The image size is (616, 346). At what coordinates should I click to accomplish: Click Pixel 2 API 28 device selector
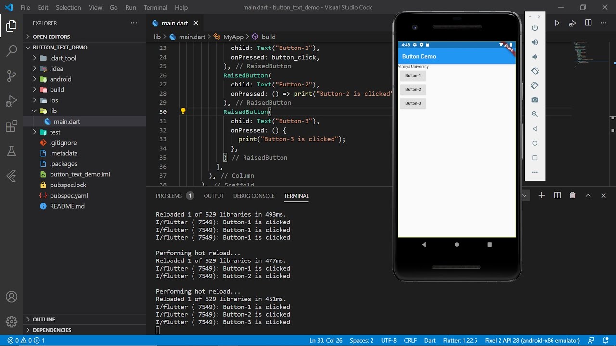[532, 340]
